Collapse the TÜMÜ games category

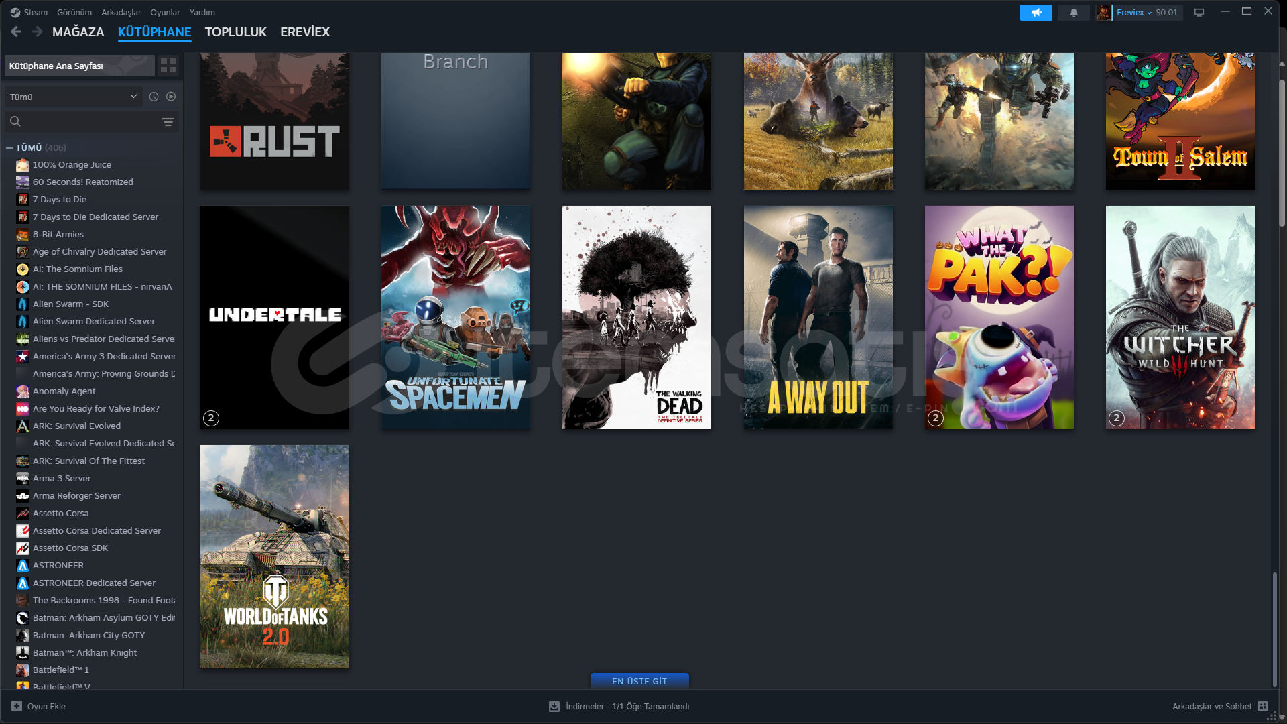[9, 147]
